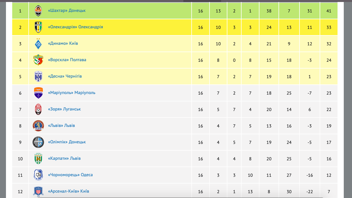Click the Mariupol orange shield logo
This screenshot has width=352, height=198.
pyautogui.click(x=38, y=93)
